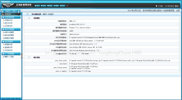Click the sidebar collapse splitter handle
The image size is (182, 100).
point(22,56)
